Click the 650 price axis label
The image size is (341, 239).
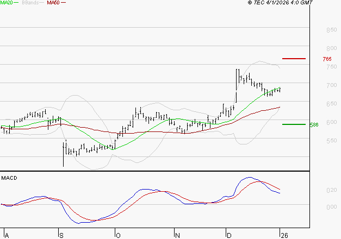coord(332,104)
